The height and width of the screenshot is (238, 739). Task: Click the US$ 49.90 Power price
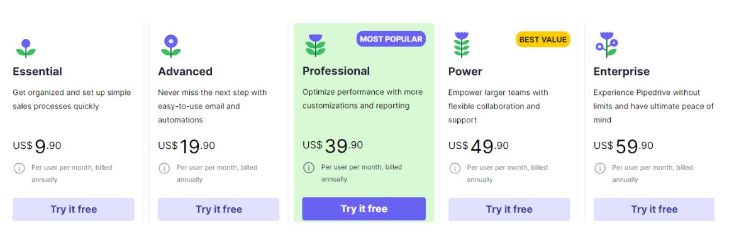click(479, 146)
